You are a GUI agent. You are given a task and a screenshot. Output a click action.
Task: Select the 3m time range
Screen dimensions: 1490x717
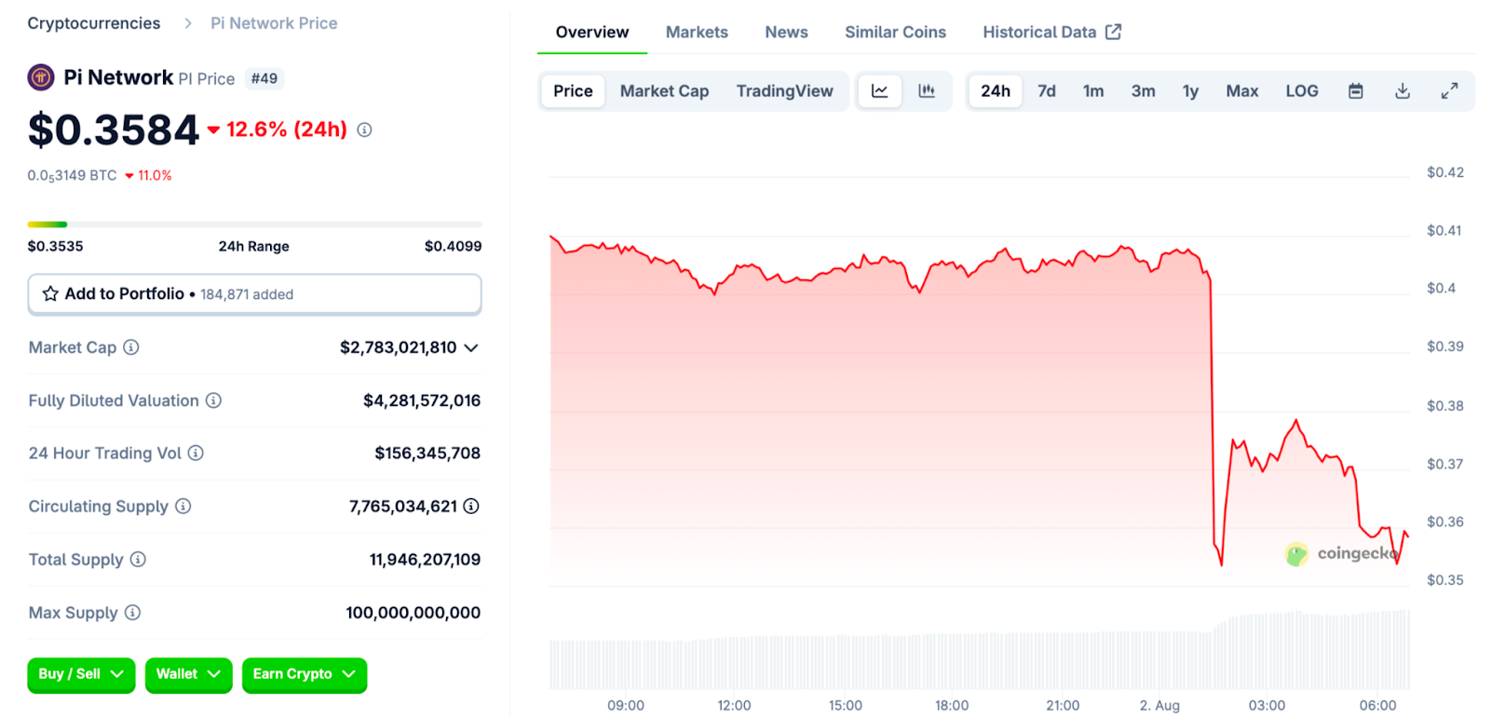pos(1143,91)
